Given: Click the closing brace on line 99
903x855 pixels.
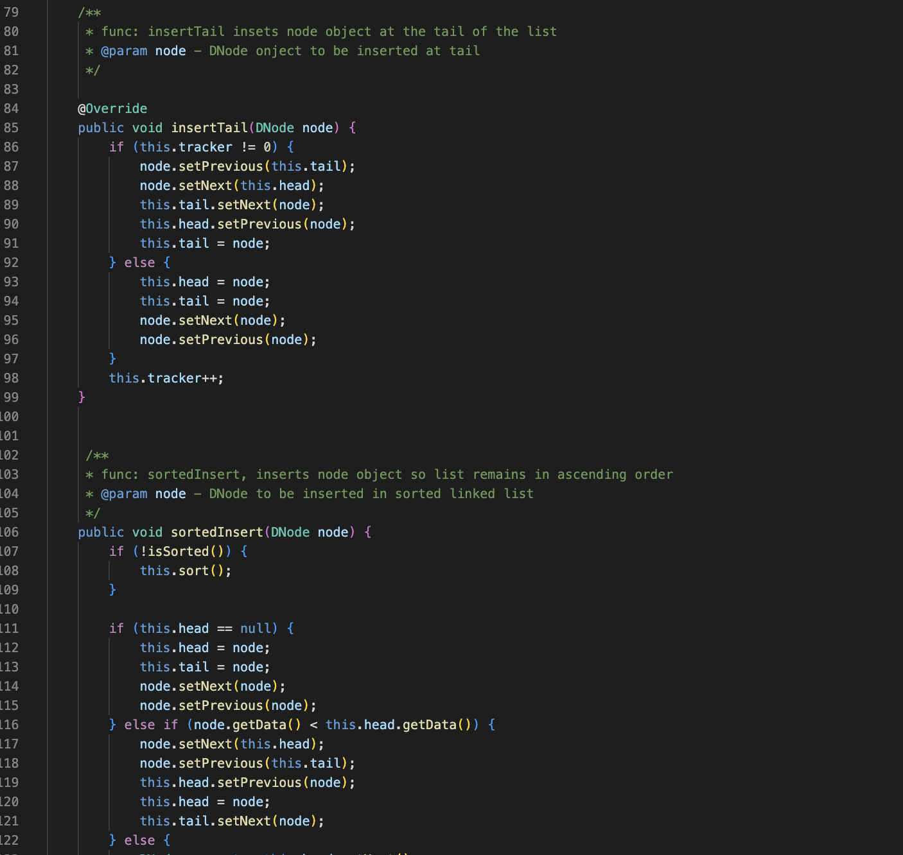Looking at the screenshot, I should [x=82, y=397].
